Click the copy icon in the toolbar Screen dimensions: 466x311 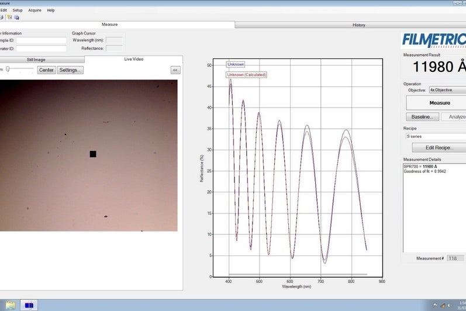pyautogui.click(x=16, y=17)
